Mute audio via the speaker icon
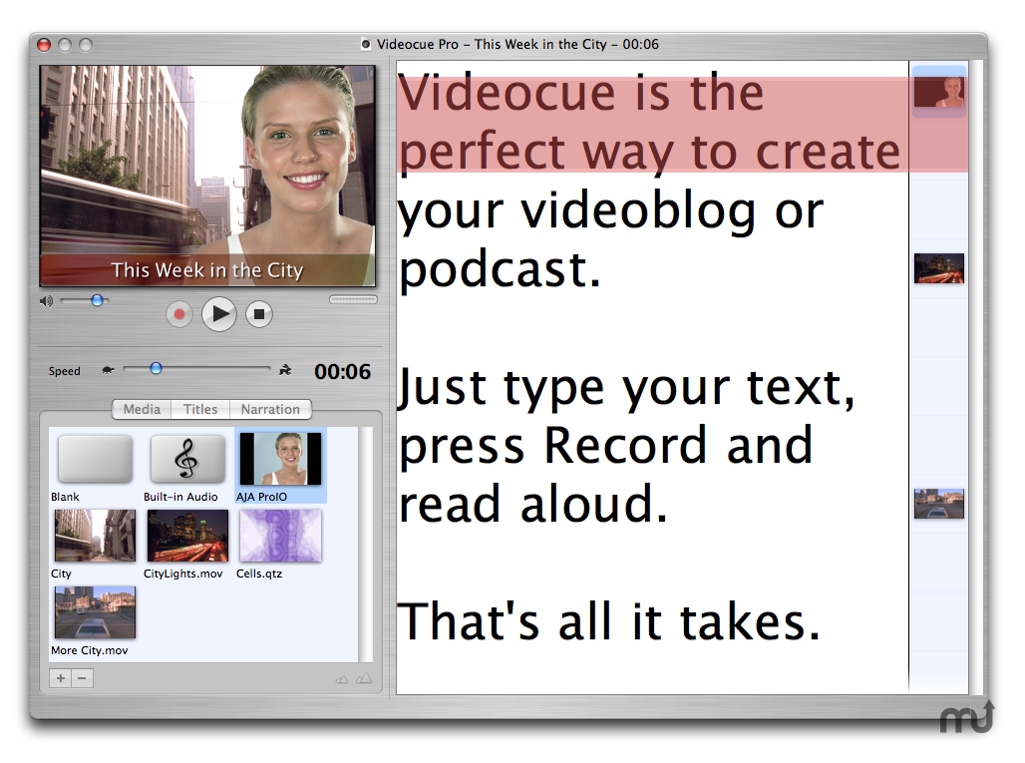 (44, 299)
